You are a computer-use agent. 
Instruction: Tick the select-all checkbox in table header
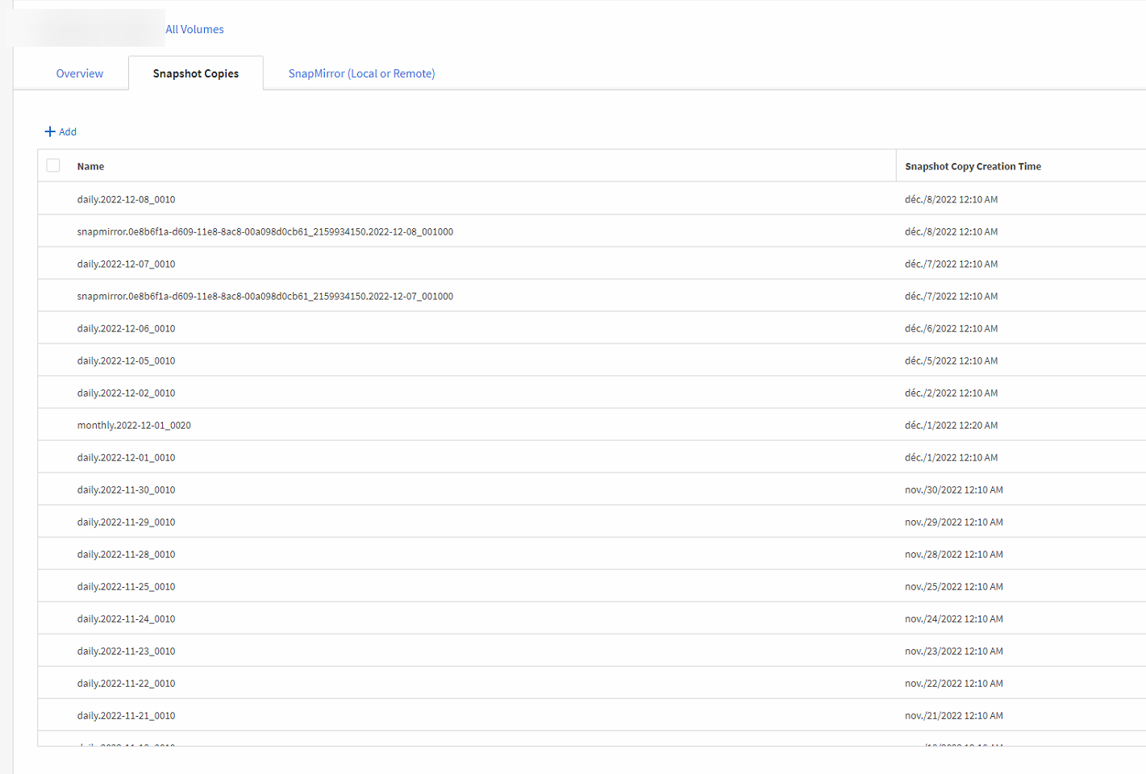pos(53,165)
